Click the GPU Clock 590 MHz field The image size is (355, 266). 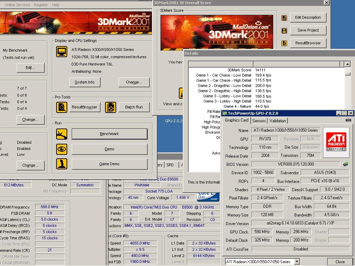click(262, 232)
